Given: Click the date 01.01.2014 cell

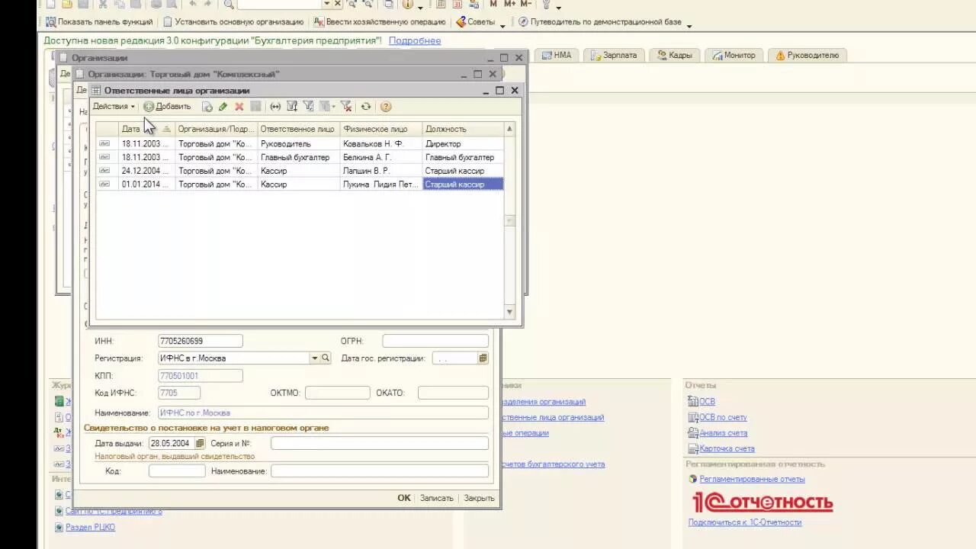Looking at the screenshot, I should (146, 185).
